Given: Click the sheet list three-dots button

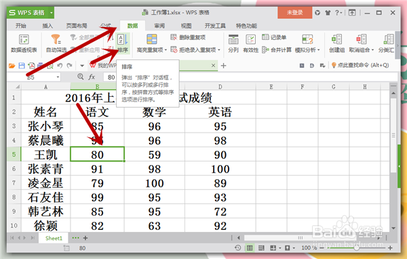Looking at the screenshot, I should coord(75,238).
